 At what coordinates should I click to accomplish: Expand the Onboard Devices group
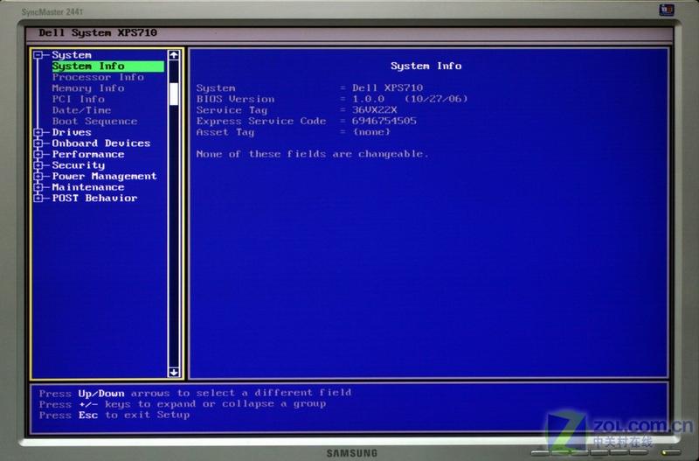pos(38,143)
